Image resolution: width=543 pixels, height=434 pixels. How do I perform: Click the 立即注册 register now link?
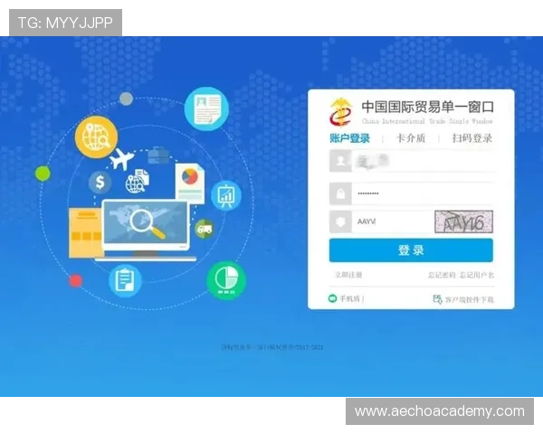pos(348,274)
